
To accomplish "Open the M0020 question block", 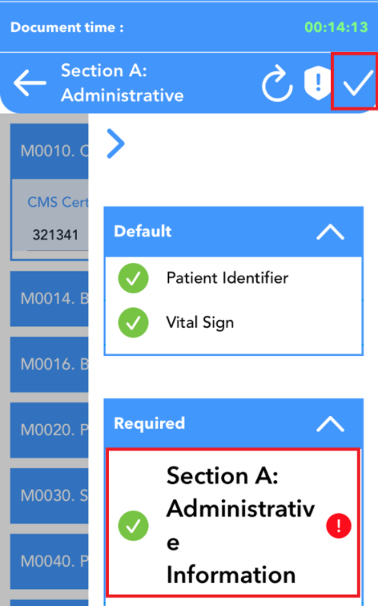I will pyautogui.click(x=50, y=430).
